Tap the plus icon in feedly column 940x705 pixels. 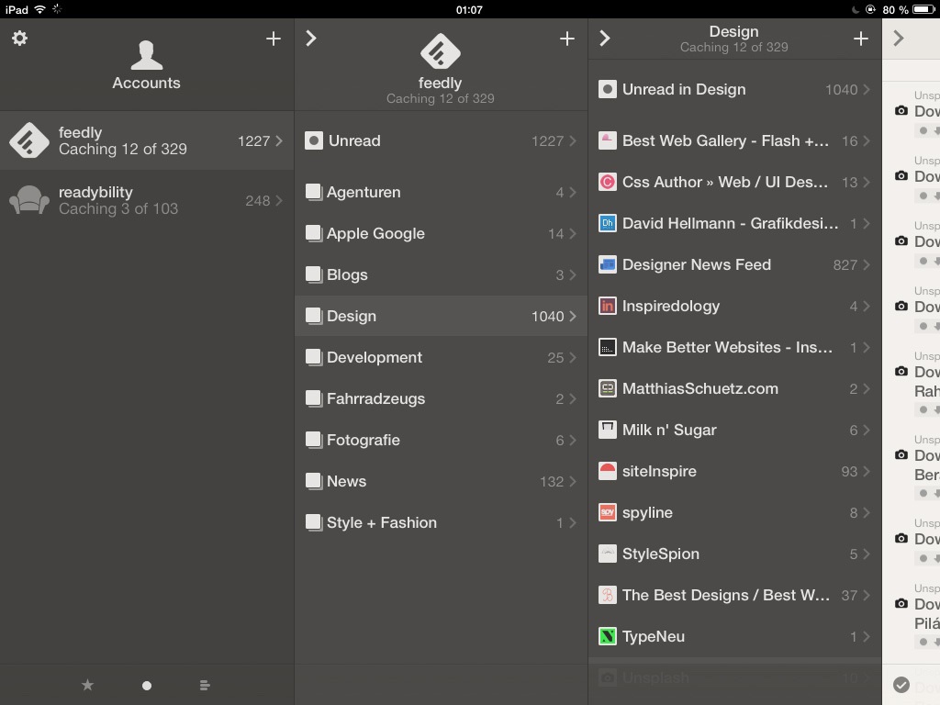(566, 39)
